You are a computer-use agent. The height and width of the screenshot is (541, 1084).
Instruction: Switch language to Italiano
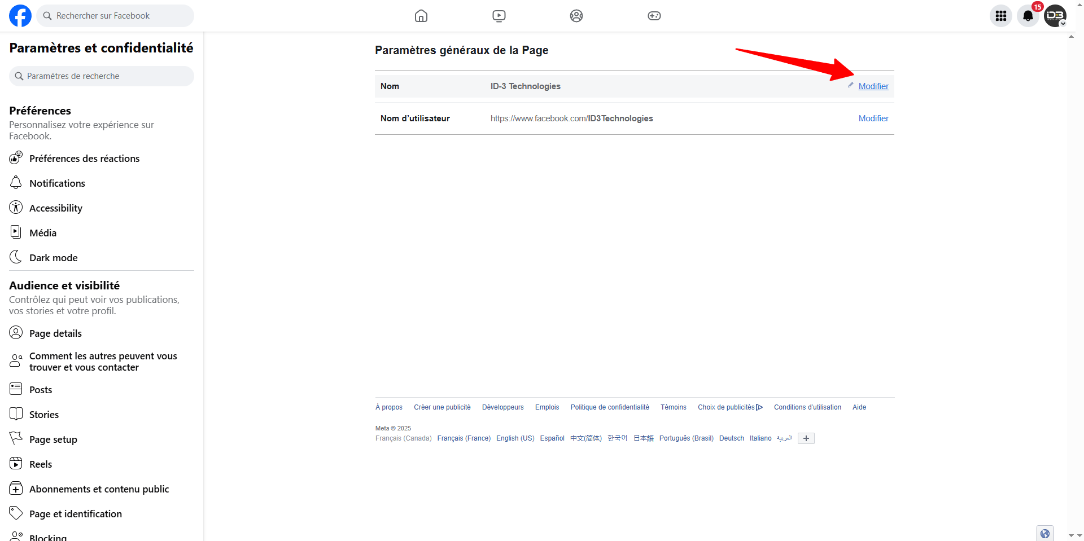point(760,438)
